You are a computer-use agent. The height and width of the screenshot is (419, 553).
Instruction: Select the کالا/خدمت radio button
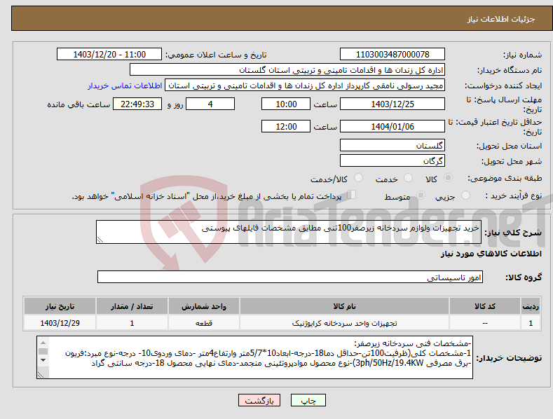pyautogui.click(x=358, y=178)
